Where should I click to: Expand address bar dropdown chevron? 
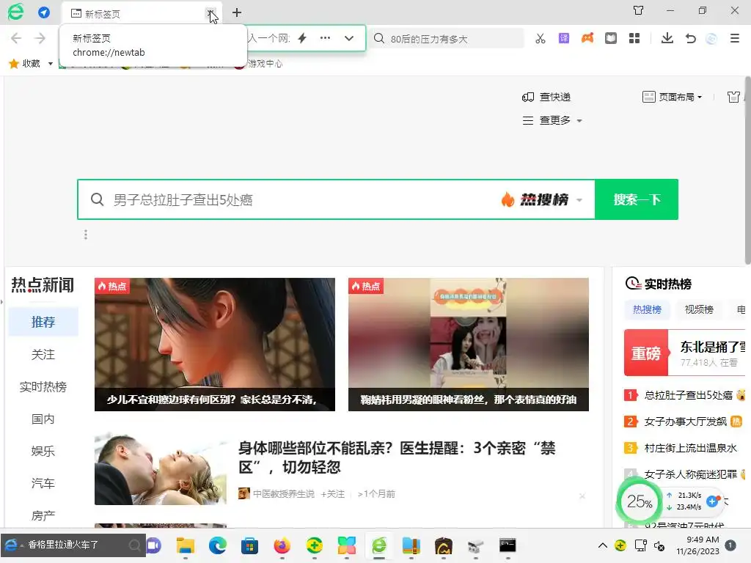pos(349,38)
